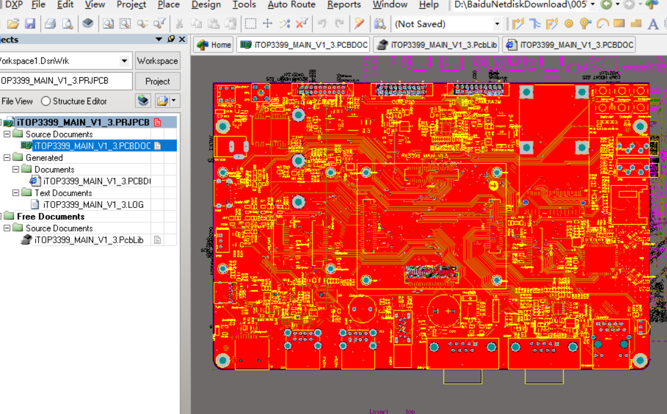Open a document with the folder icon
The width and height of the screenshot is (667, 414).
click(x=13, y=23)
